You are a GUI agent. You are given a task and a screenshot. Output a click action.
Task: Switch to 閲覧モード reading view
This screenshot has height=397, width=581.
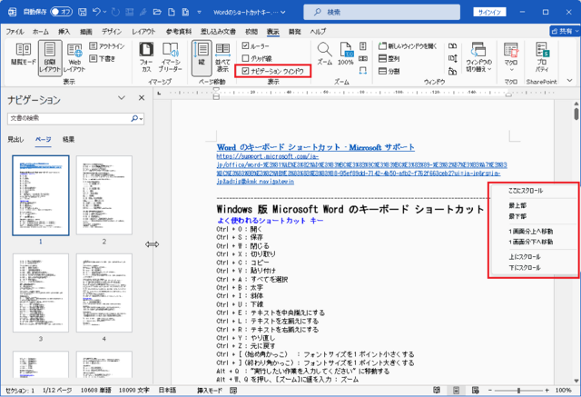click(24, 55)
